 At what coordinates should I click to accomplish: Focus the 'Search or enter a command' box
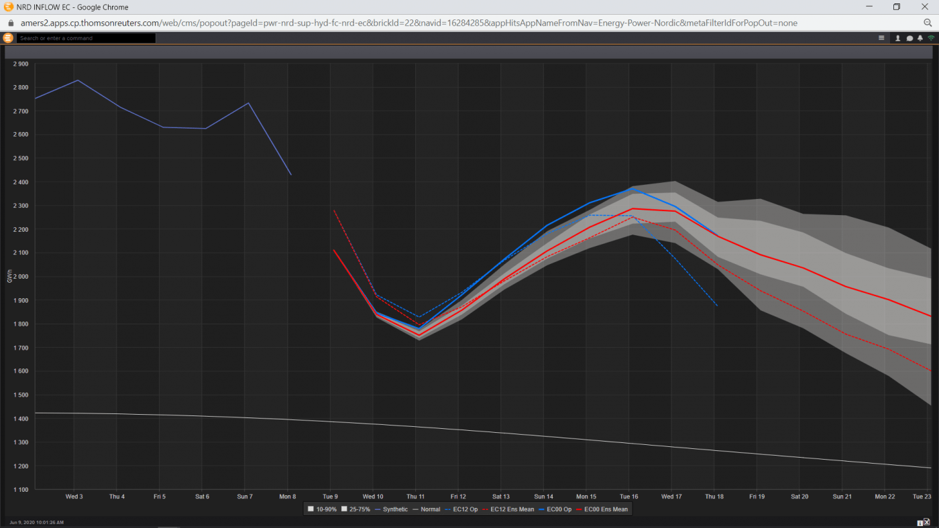(x=86, y=38)
